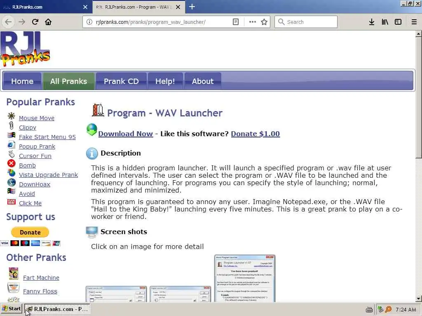Image resolution: width=422 pixels, height=316 pixels.
Task: Open the DownHoax link
Action: tap(35, 184)
